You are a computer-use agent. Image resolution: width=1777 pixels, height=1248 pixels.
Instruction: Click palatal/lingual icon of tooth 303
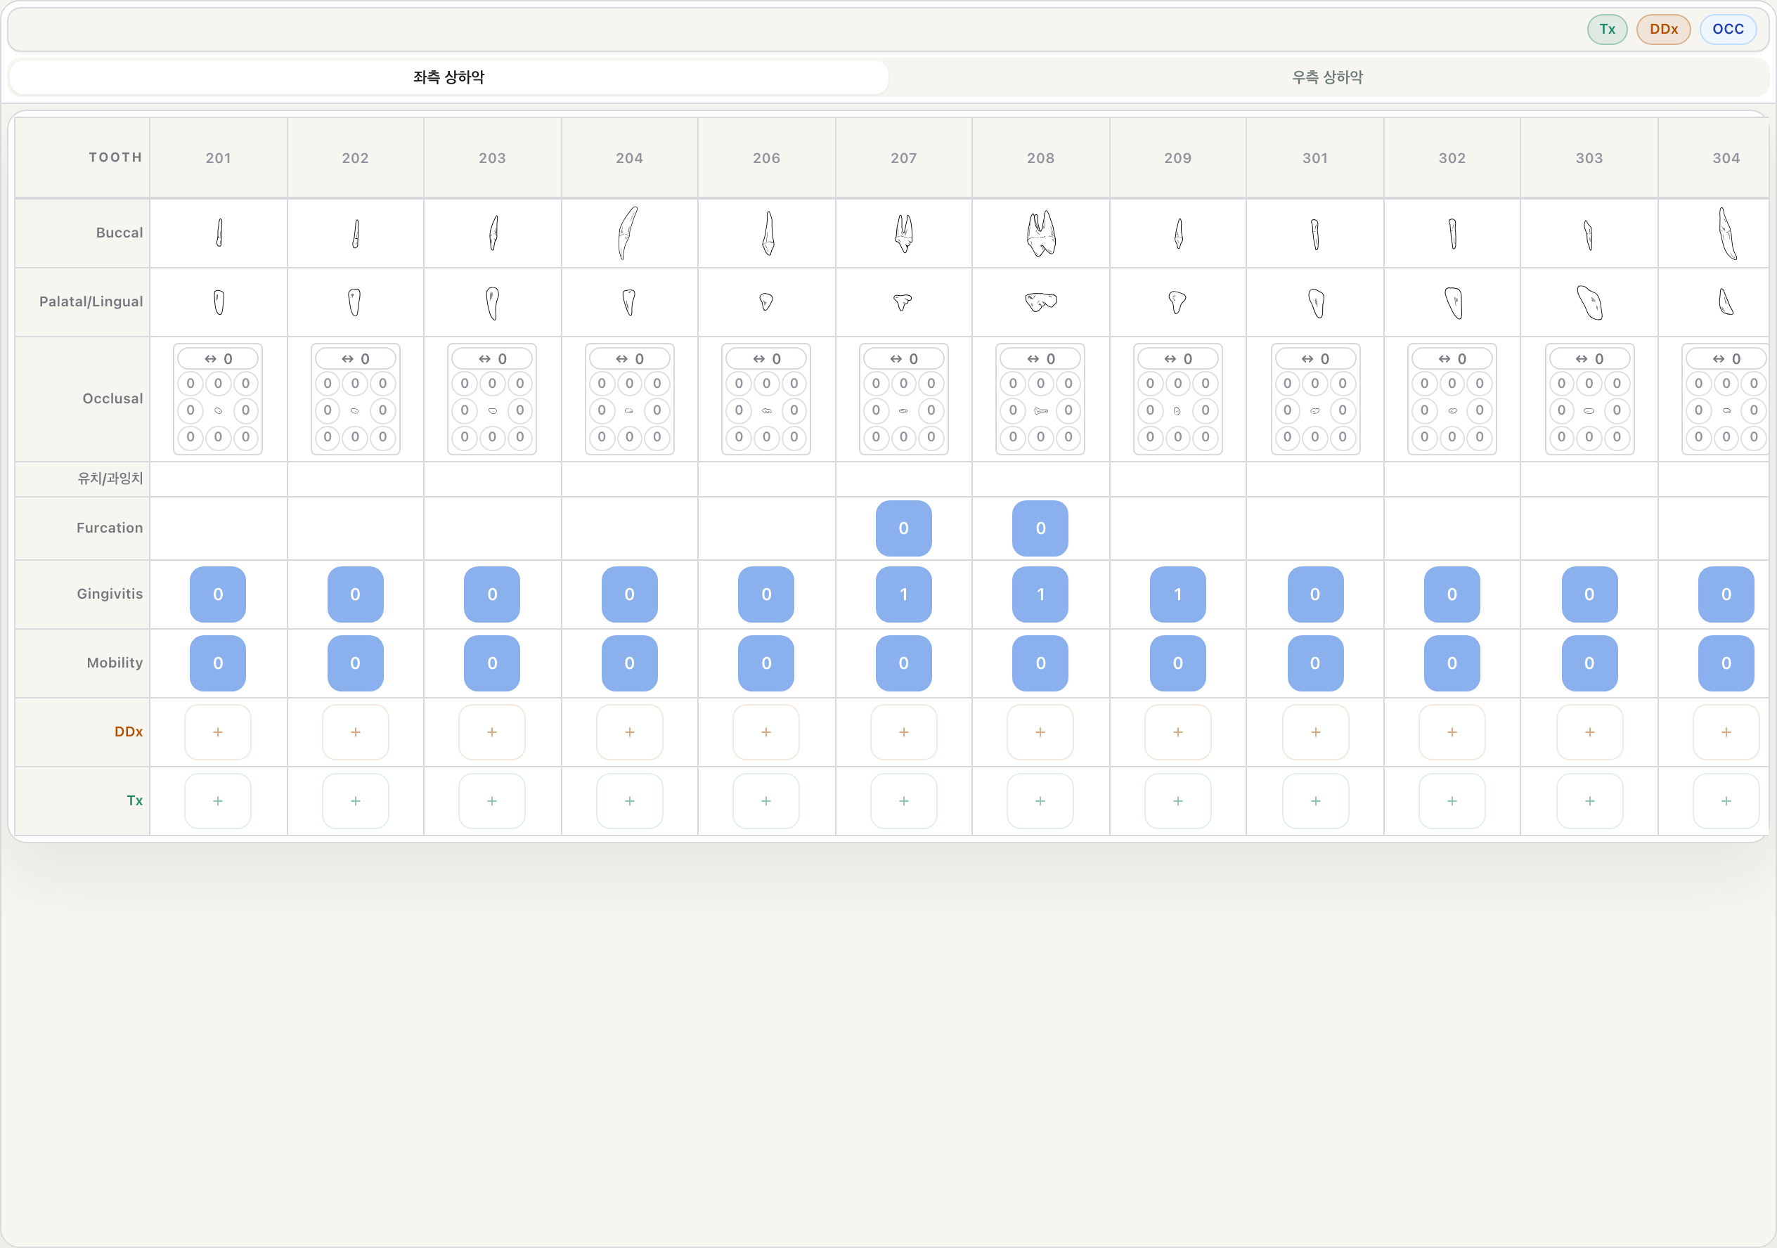(x=1589, y=303)
